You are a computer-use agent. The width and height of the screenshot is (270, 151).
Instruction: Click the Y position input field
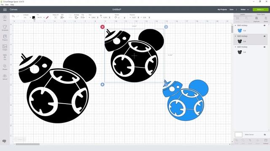tap(145, 18)
